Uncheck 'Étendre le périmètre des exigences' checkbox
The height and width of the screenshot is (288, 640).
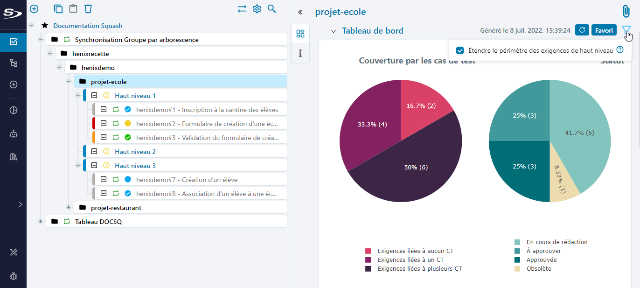(x=460, y=50)
